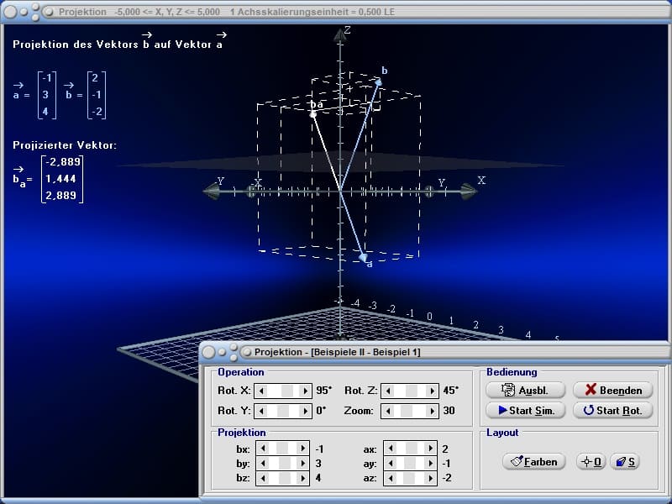This screenshot has width=672, height=504.
Task: Start rotation with Start Rot.
Action: pyautogui.click(x=613, y=411)
